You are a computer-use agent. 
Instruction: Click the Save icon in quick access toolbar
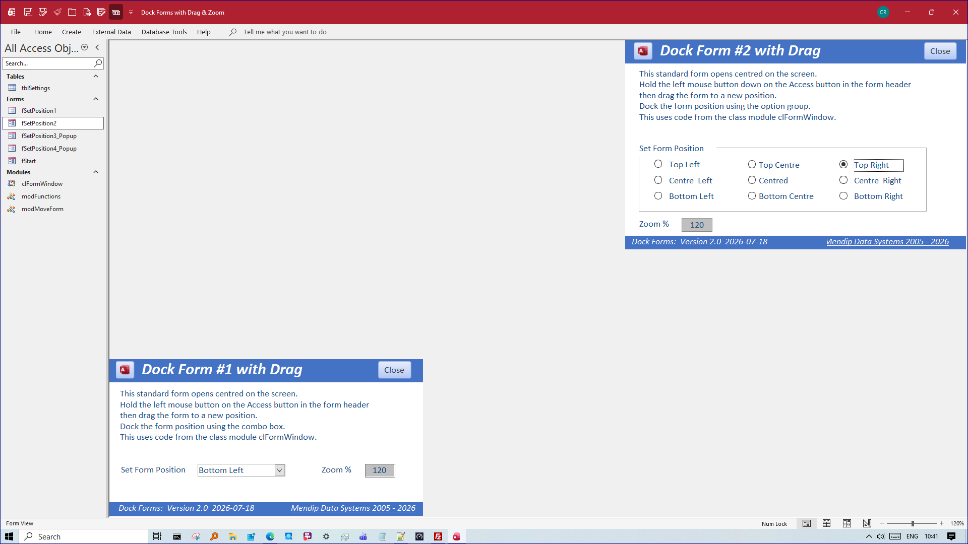click(x=28, y=12)
